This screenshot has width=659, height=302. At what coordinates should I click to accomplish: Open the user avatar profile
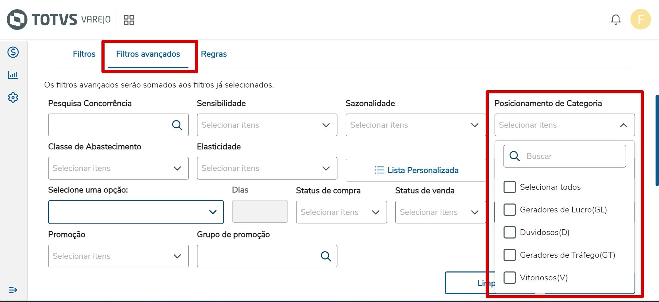point(640,20)
